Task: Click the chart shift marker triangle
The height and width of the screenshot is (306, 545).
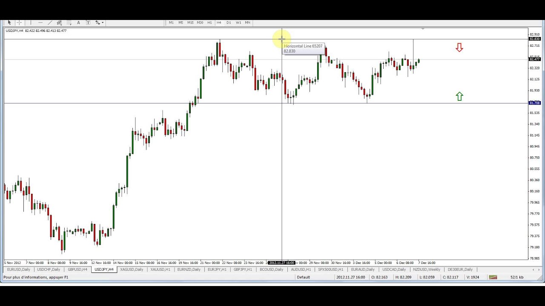Action: click(x=423, y=29)
